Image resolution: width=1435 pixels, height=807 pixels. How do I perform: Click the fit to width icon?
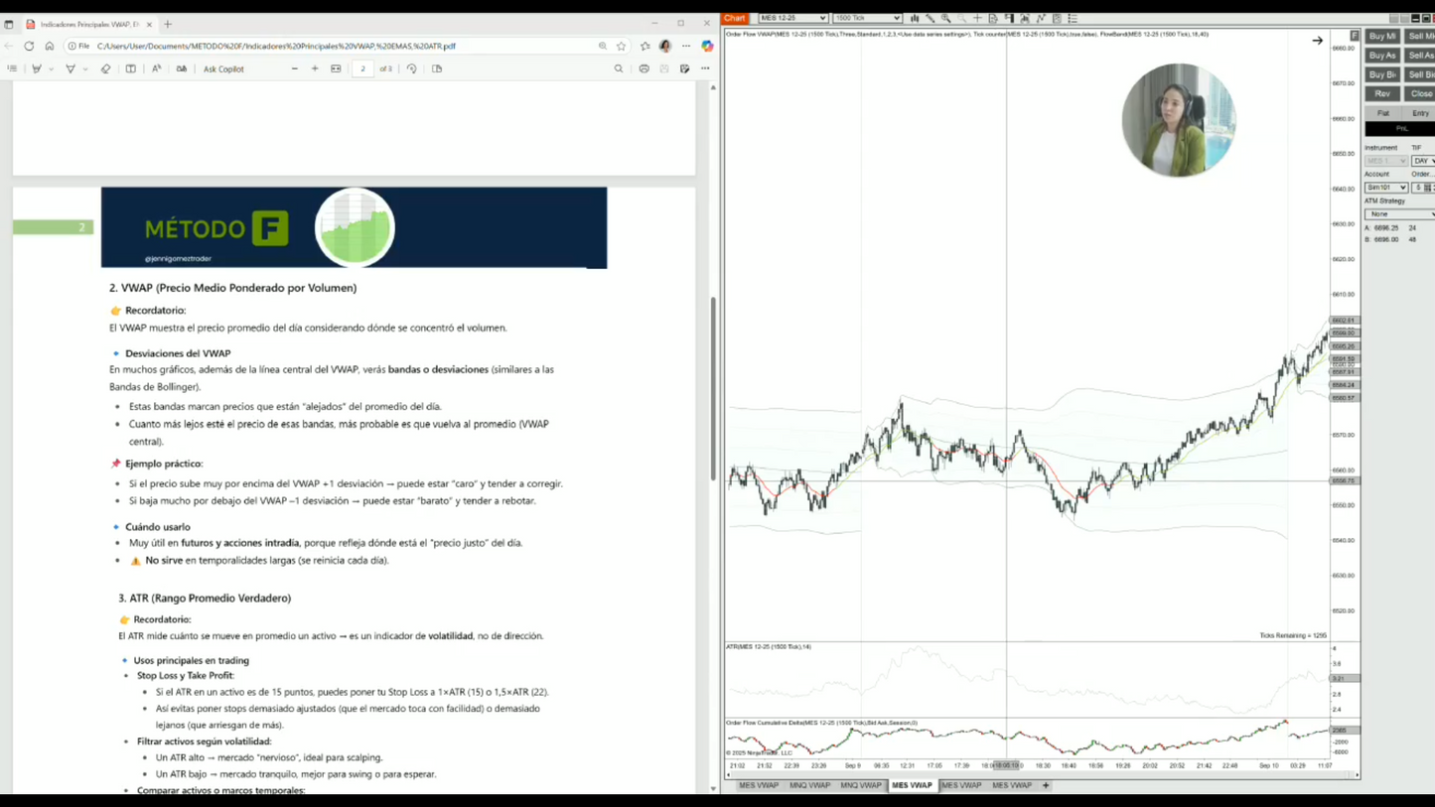(336, 68)
